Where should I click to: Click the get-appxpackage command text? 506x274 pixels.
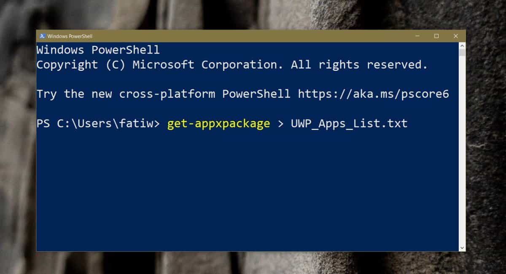(x=218, y=123)
